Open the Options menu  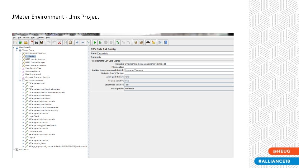point(40,38)
